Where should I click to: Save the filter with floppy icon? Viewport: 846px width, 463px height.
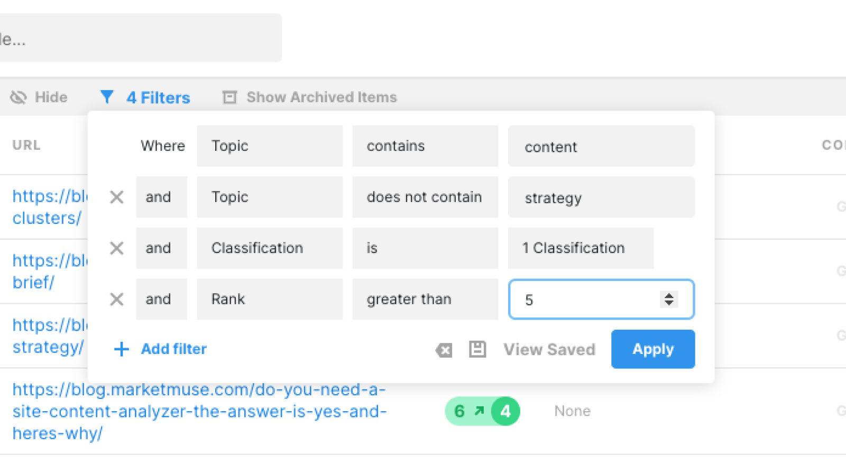click(477, 349)
